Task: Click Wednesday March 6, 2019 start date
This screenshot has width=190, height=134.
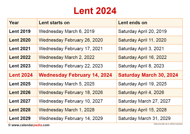Action: [x=66, y=31]
